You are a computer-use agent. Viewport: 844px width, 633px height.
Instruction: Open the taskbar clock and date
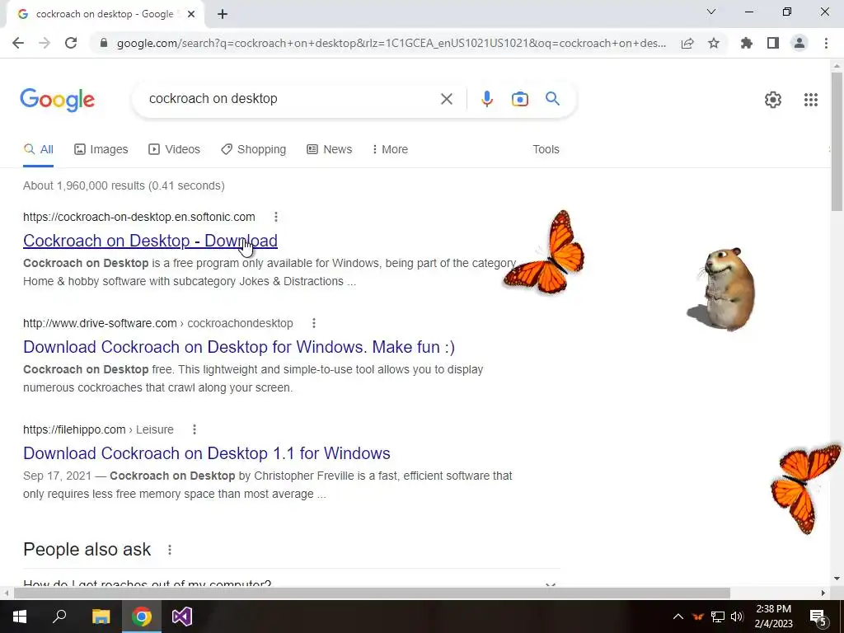[773, 617]
